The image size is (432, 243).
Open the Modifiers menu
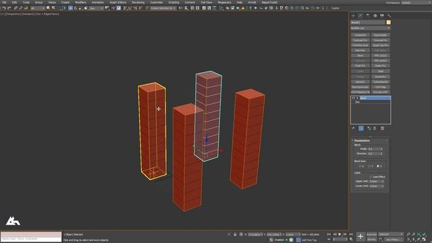[81, 3]
